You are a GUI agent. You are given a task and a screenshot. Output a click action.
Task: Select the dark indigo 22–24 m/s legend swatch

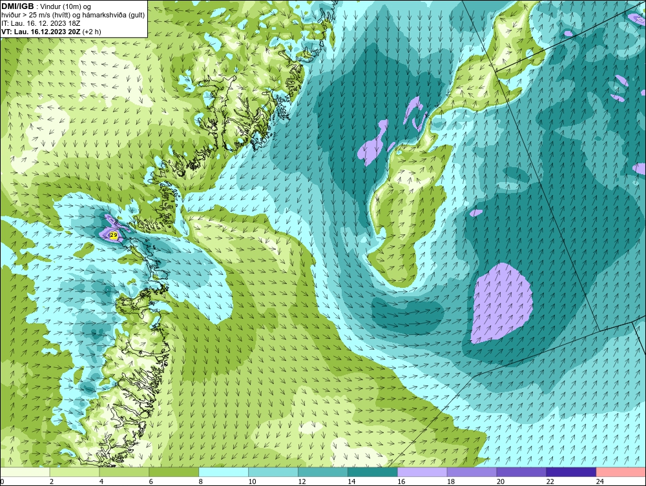click(572, 472)
